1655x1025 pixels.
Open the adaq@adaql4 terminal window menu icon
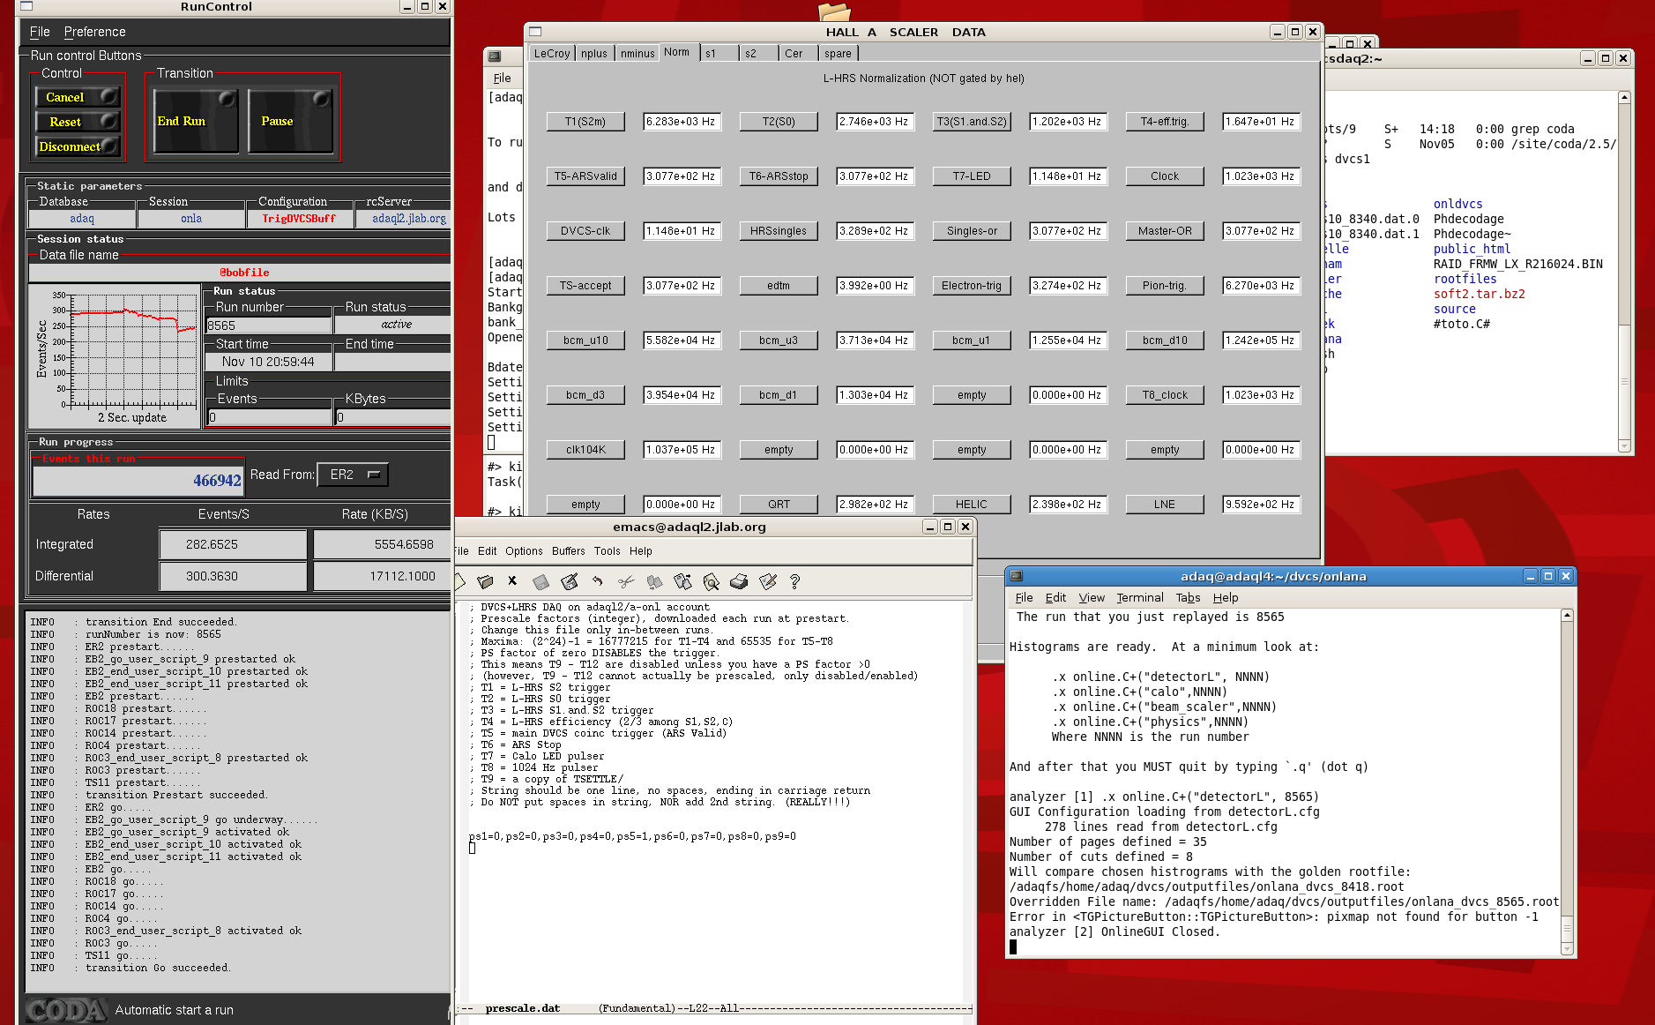click(1017, 576)
